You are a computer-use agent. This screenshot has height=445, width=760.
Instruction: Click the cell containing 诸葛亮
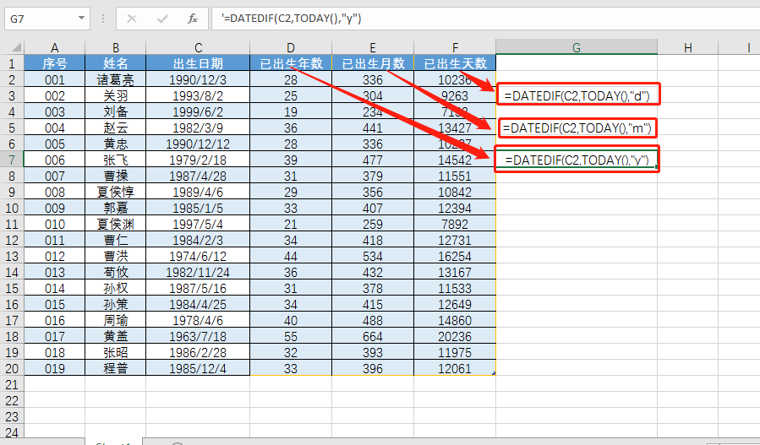coord(115,79)
